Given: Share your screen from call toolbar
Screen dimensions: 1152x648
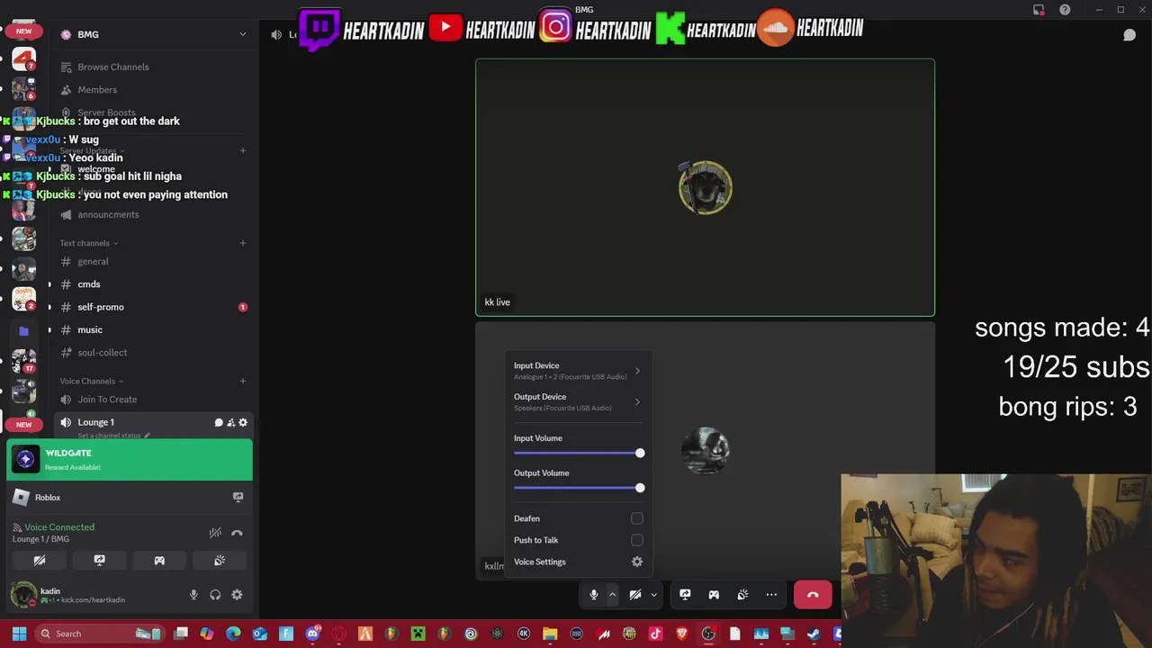Looking at the screenshot, I should (x=685, y=595).
